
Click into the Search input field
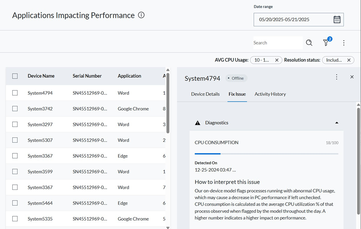(x=277, y=43)
